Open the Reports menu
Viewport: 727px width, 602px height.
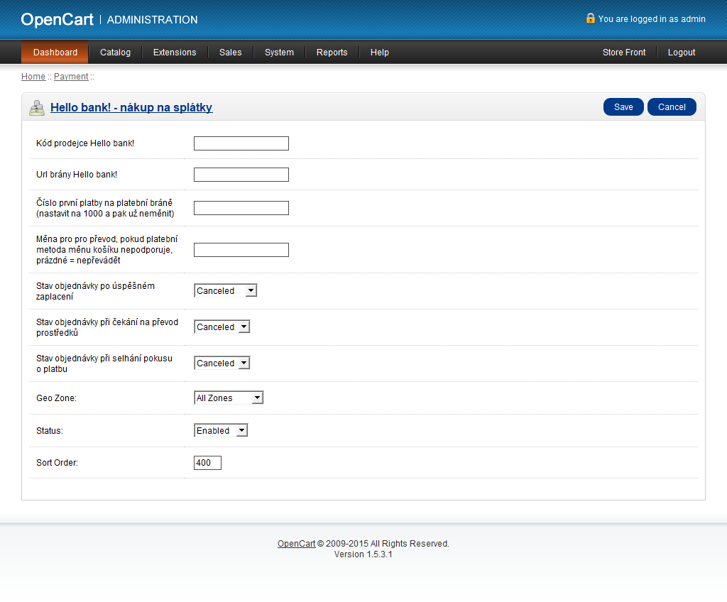(332, 53)
